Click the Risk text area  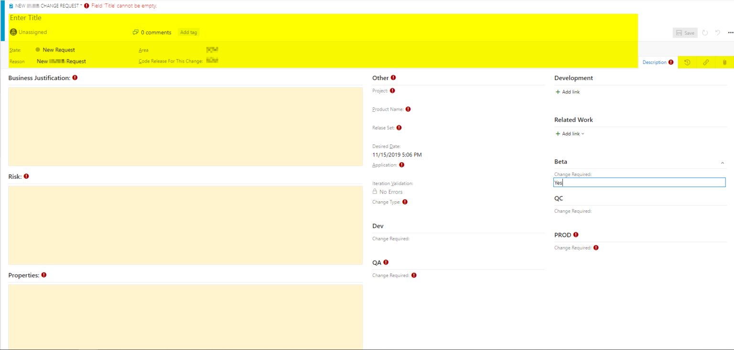point(185,225)
